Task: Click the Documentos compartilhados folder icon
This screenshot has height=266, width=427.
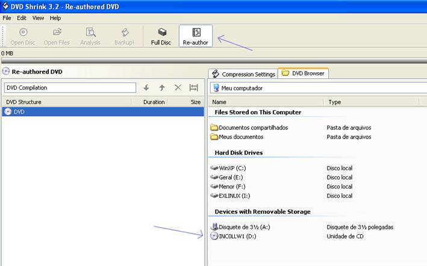Action: point(214,128)
